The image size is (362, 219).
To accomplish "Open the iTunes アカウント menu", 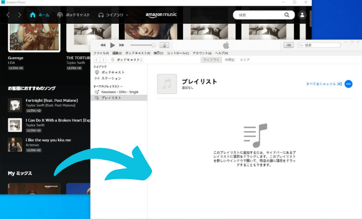I will pos(202,53).
